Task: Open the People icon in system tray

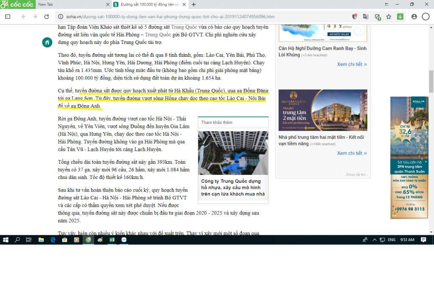Action: [x=365, y=240]
